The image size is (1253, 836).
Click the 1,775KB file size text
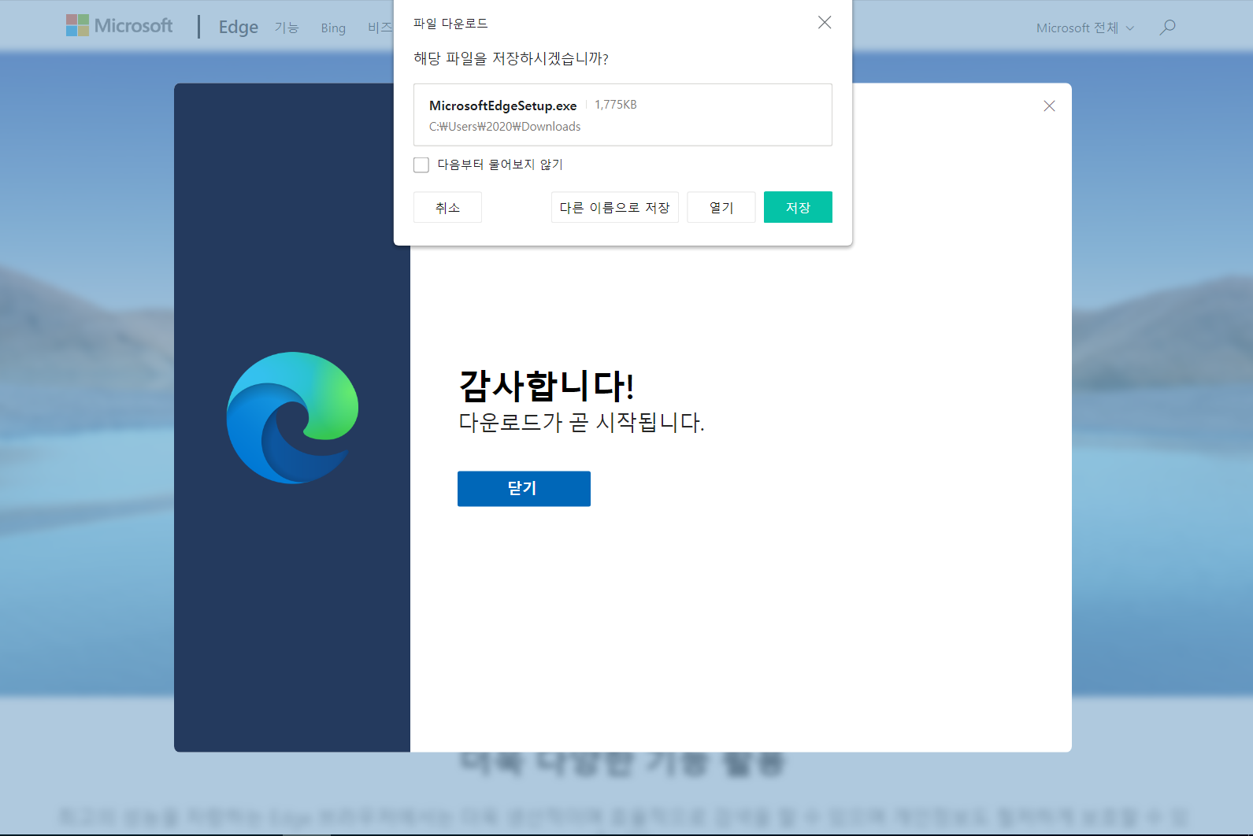(616, 105)
